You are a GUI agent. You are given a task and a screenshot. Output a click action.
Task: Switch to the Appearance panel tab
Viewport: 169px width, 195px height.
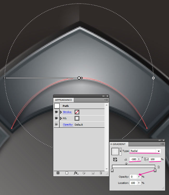click(x=63, y=100)
